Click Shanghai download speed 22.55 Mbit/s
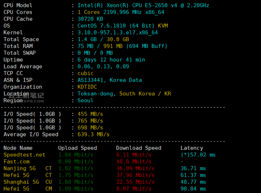This screenshot has width=261, height=193. (135, 182)
